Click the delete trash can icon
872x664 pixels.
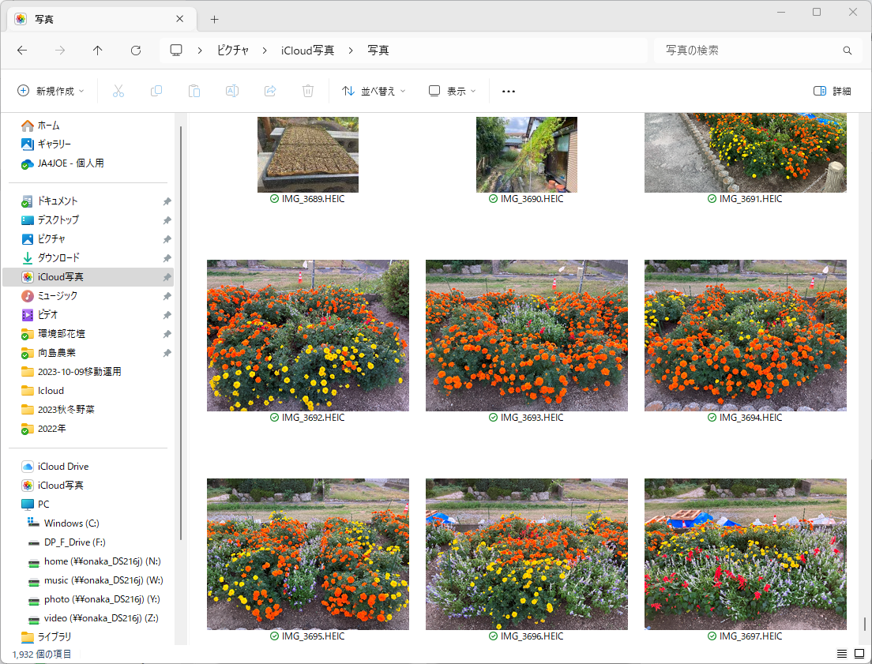click(308, 91)
